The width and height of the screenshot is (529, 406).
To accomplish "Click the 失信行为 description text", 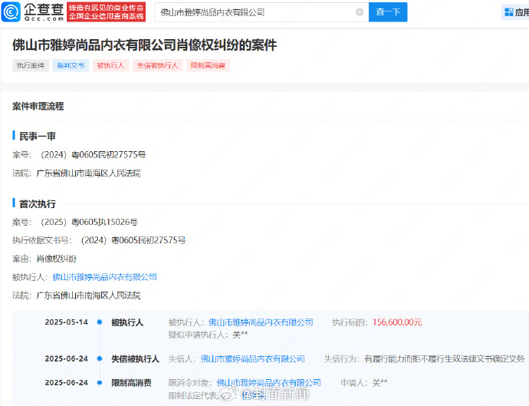I will pos(445,358).
